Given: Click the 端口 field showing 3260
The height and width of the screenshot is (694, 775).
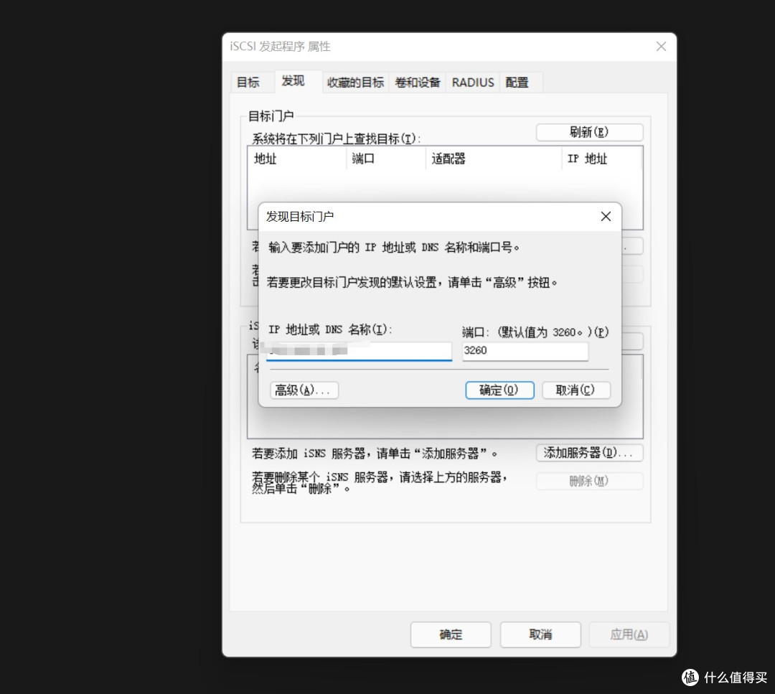Looking at the screenshot, I should click(x=525, y=351).
